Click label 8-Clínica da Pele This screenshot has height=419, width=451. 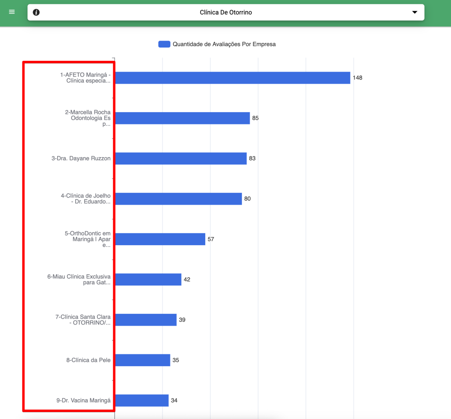[x=88, y=360]
